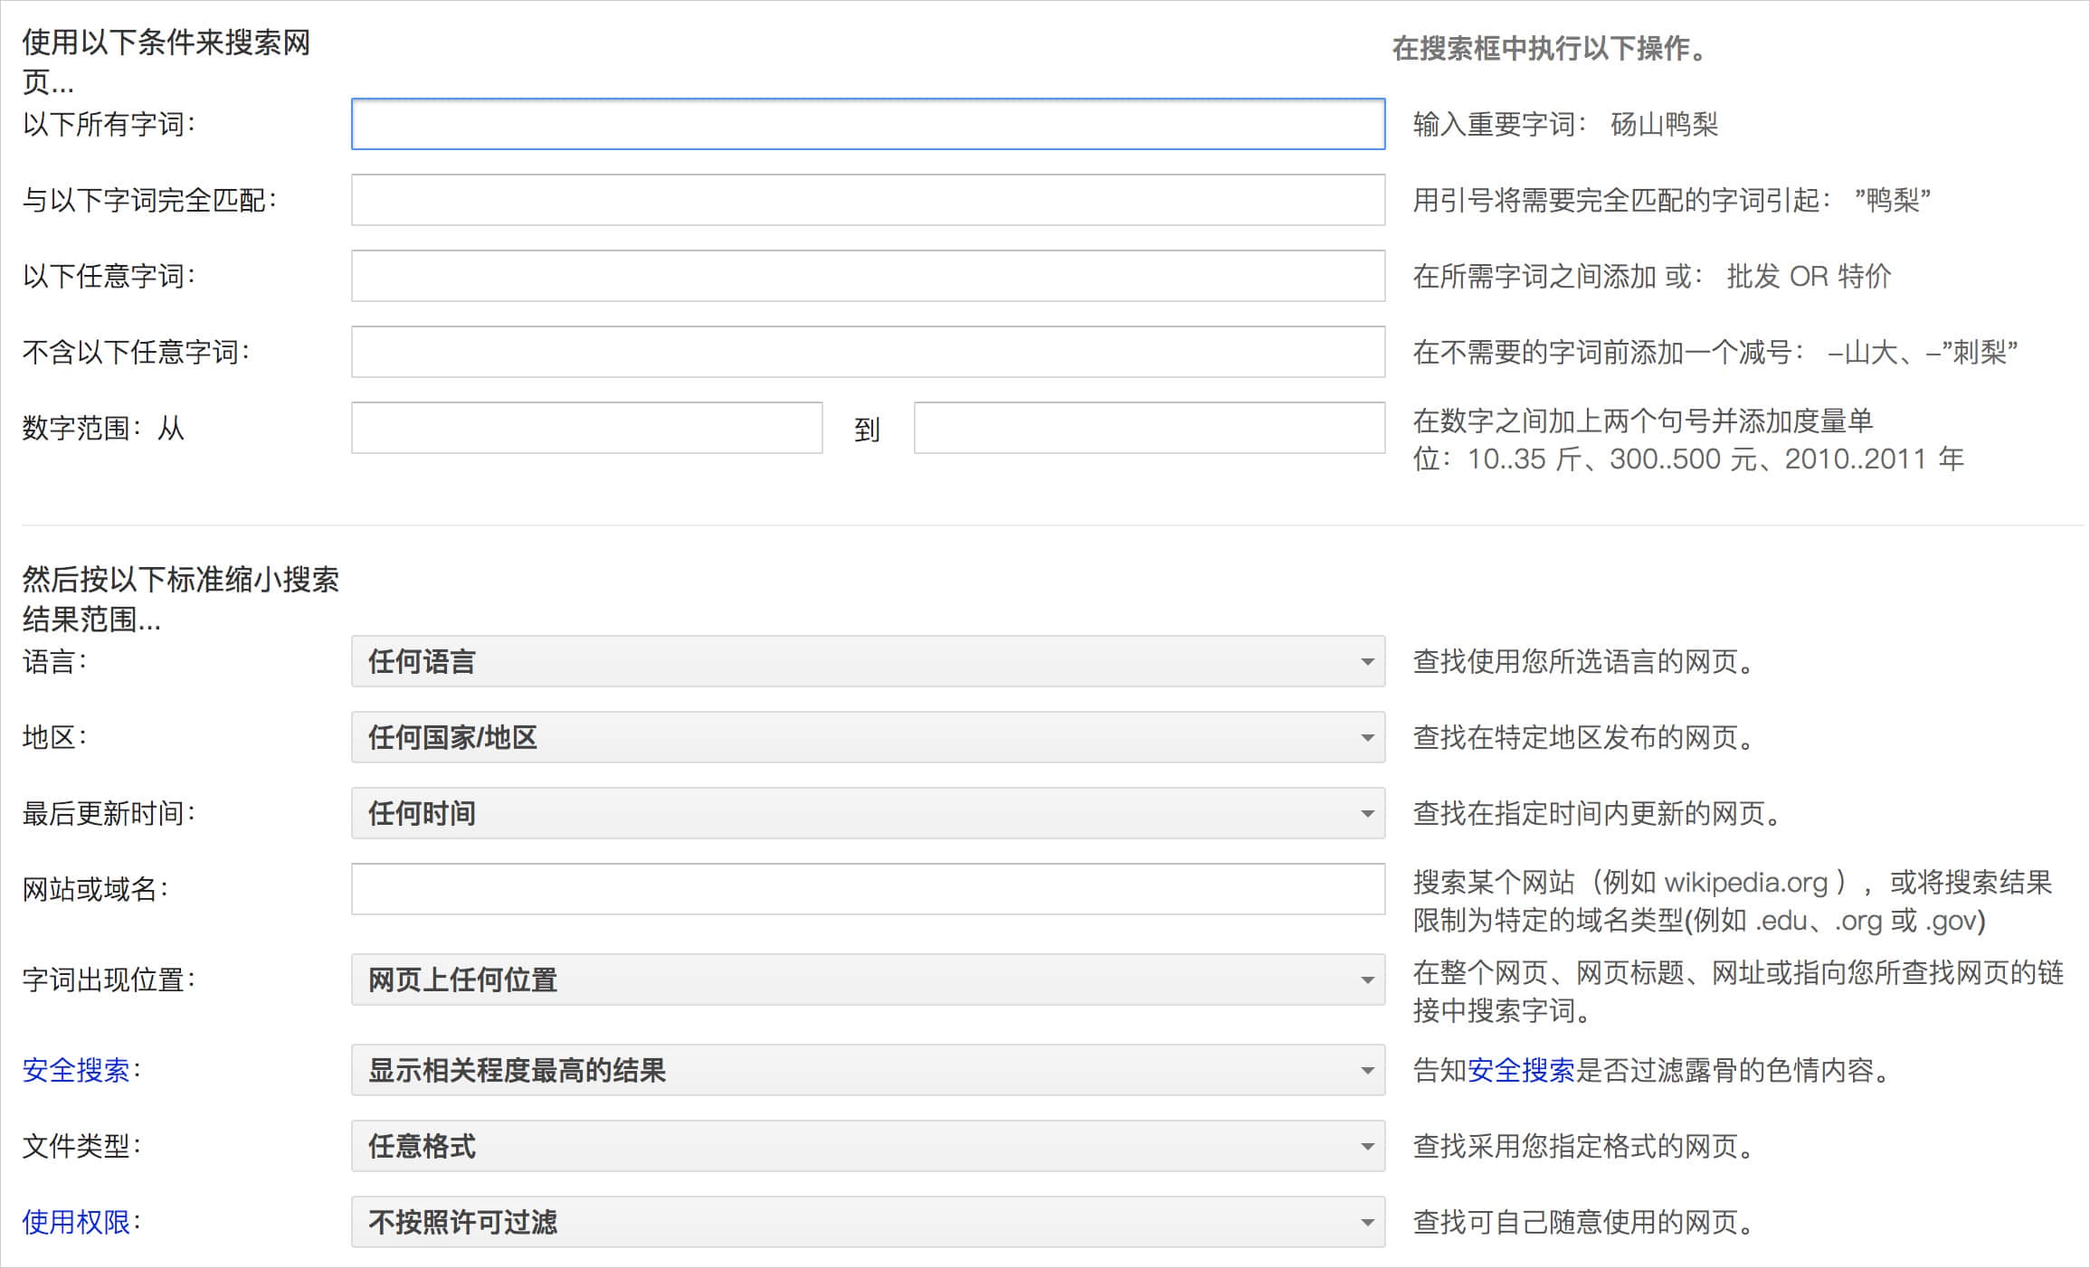Click the 数字范围 到 ending number field
The image size is (2090, 1268).
(1149, 428)
